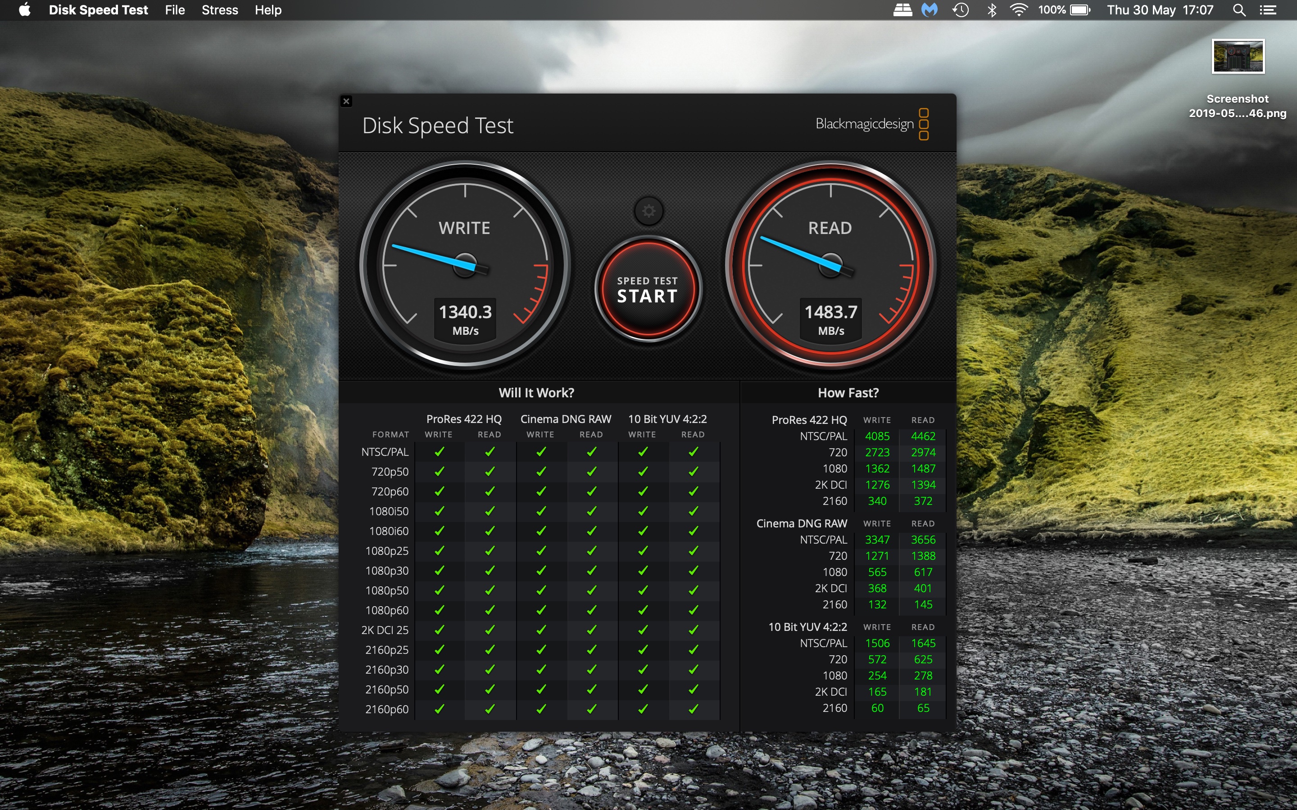Open the Stress menu

point(220,9)
